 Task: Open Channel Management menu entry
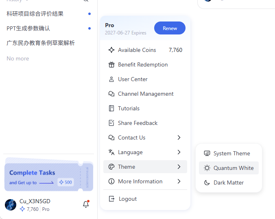click(145, 94)
